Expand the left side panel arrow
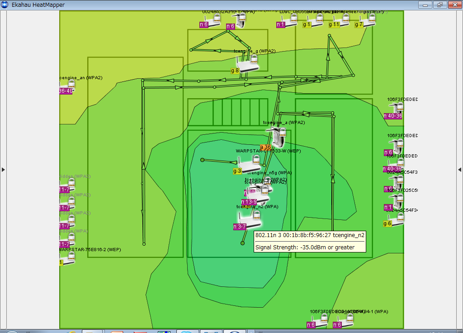The height and width of the screenshot is (333, 463). (x=3, y=170)
